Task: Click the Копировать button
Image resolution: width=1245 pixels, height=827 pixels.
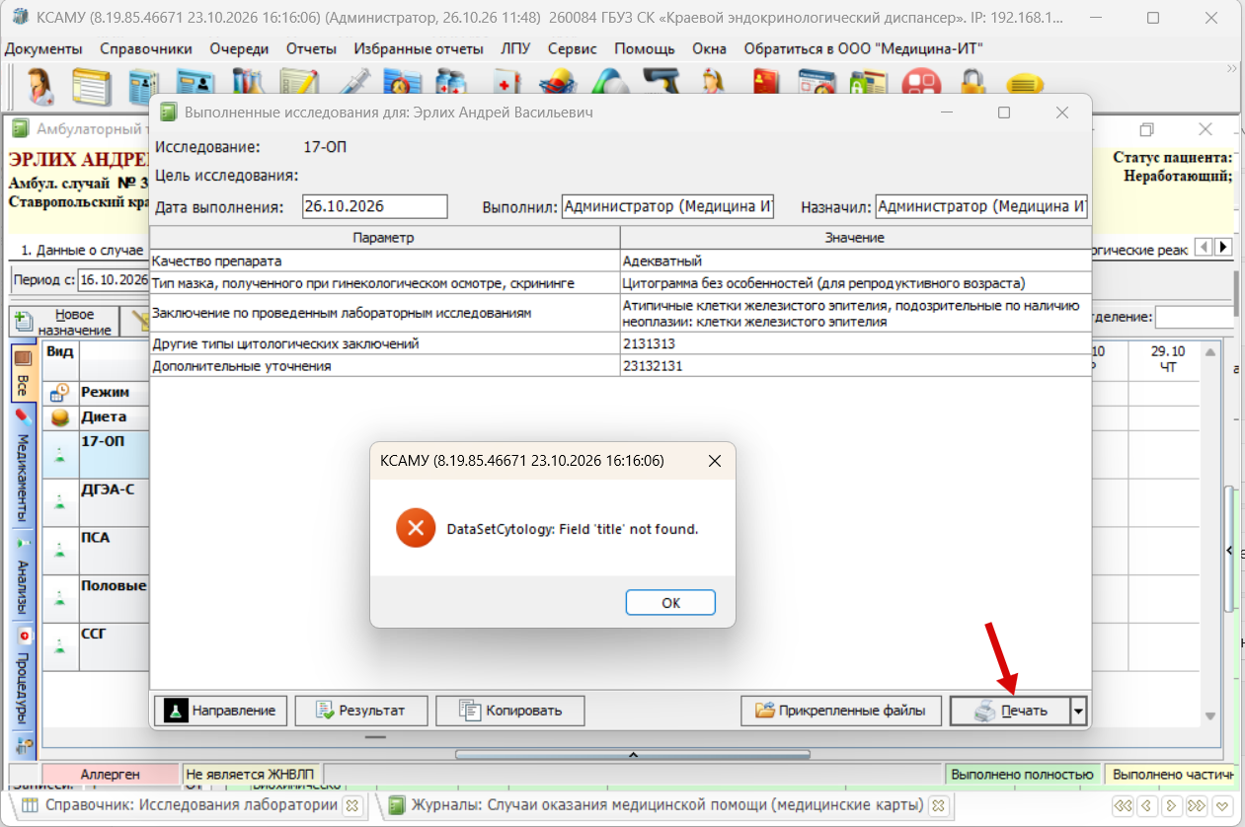Action: [x=509, y=710]
